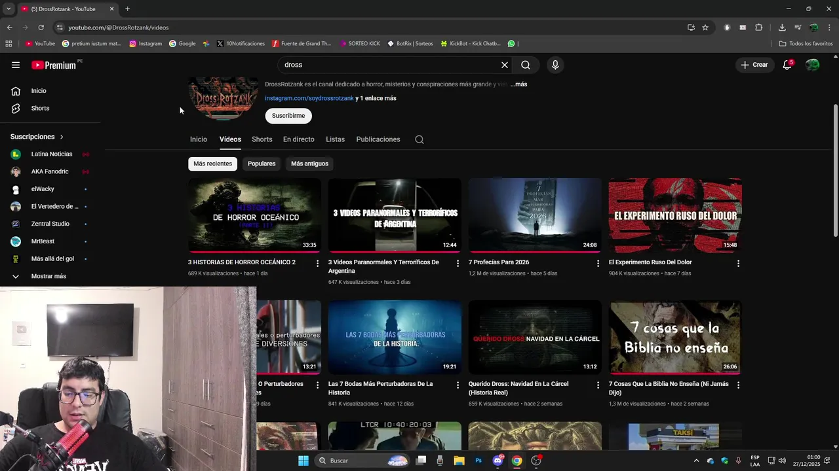Select the Más recientes filter chip
The width and height of the screenshot is (839, 471).
(x=212, y=164)
